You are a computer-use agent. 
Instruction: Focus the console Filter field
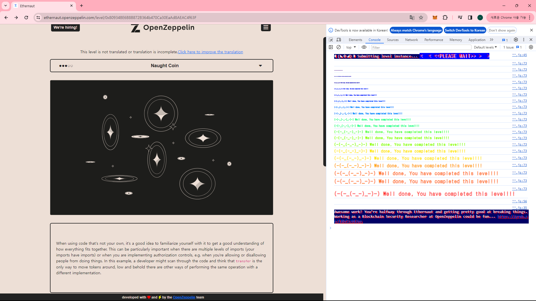421,47
